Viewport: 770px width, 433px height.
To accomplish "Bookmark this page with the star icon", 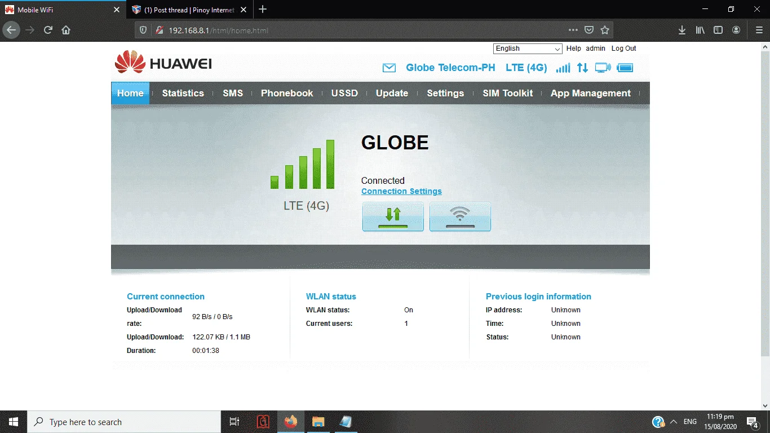I will pos(605,30).
